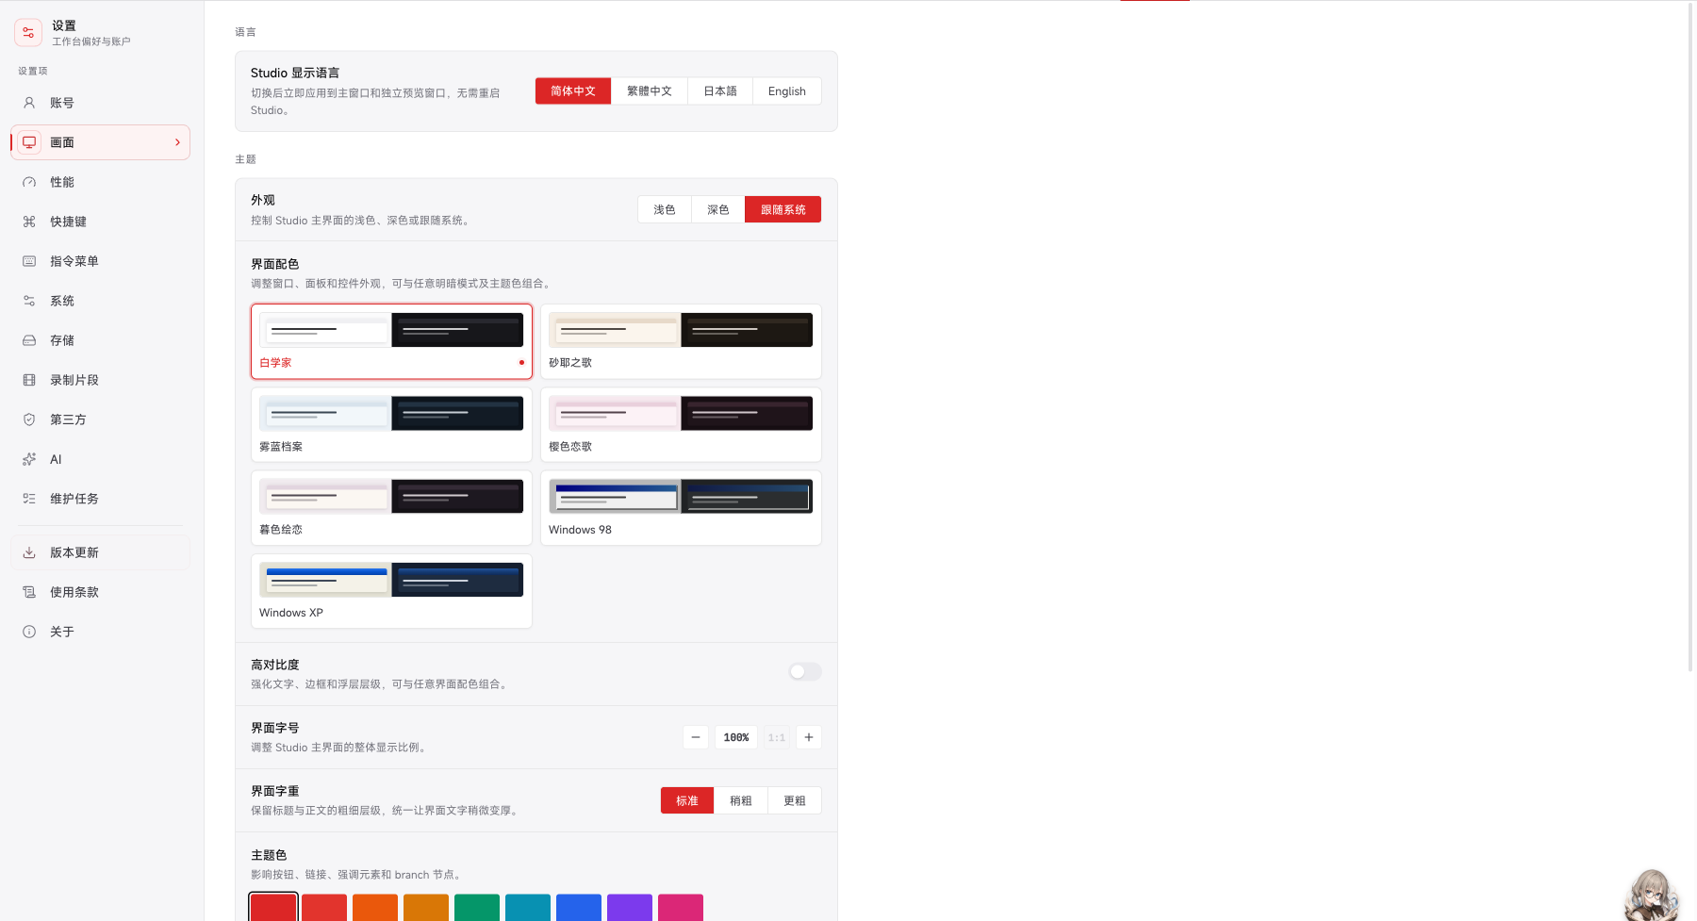Choose the Windows XP color scheme card

point(391,591)
